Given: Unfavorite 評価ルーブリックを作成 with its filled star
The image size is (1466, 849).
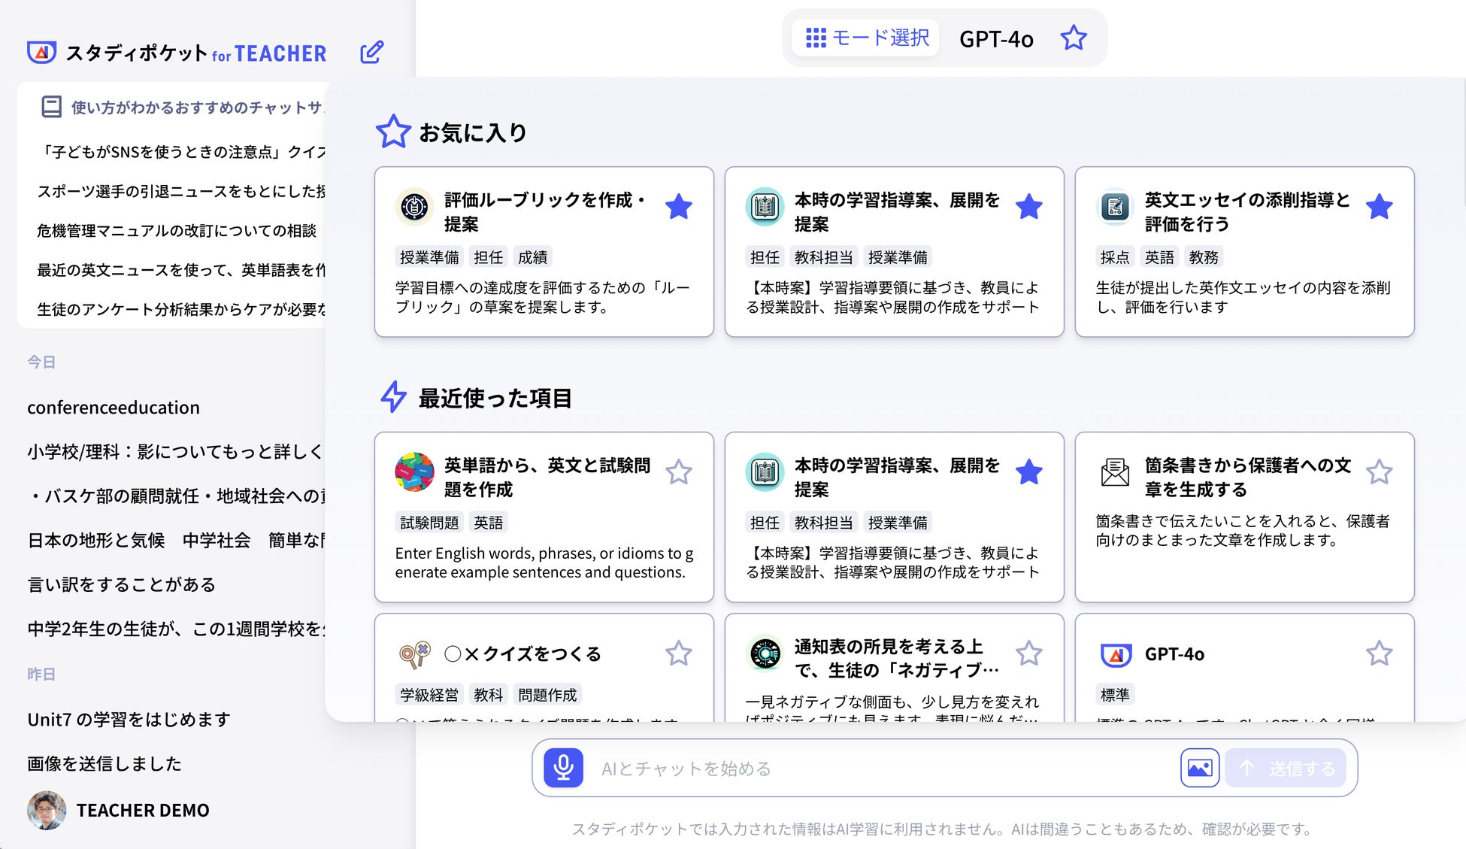Looking at the screenshot, I should coord(678,207).
